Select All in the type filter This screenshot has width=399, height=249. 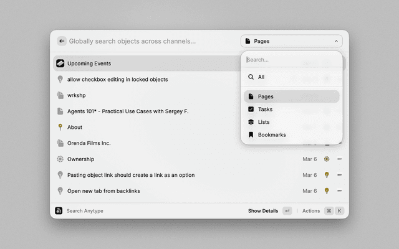click(261, 77)
